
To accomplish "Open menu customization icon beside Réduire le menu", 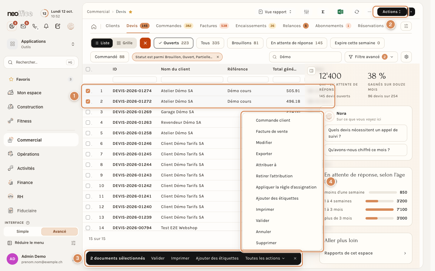I will 73,243.
